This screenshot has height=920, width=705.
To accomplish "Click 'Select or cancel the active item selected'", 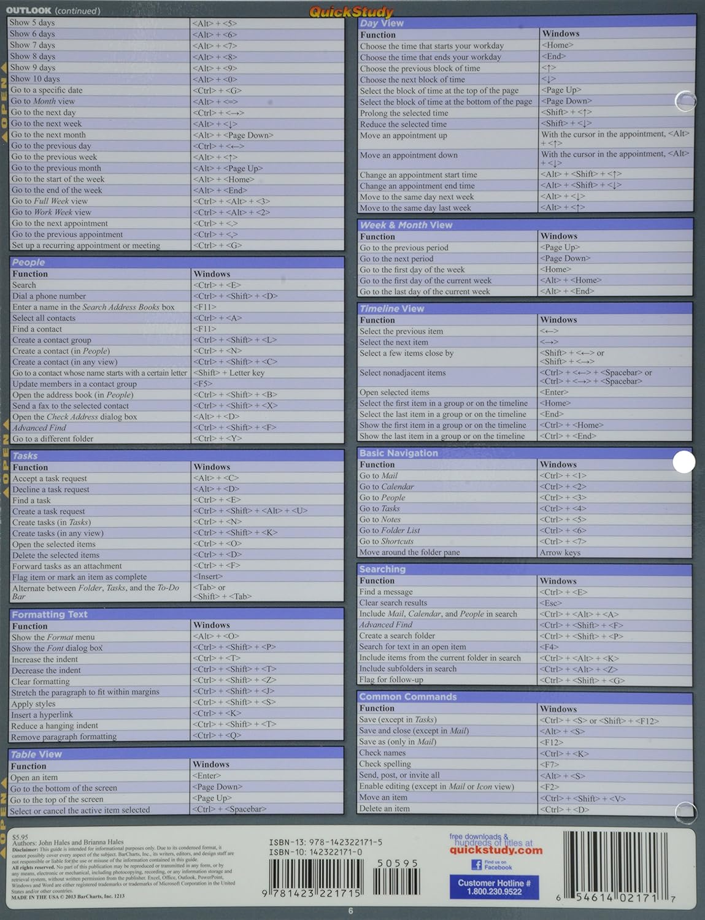I will tap(80, 810).
